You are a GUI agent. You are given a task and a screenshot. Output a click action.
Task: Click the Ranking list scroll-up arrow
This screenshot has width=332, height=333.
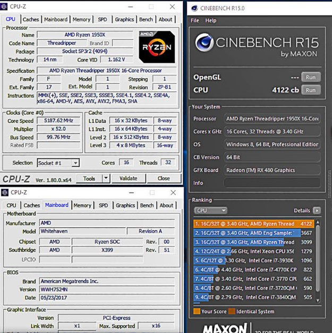click(318, 222)
